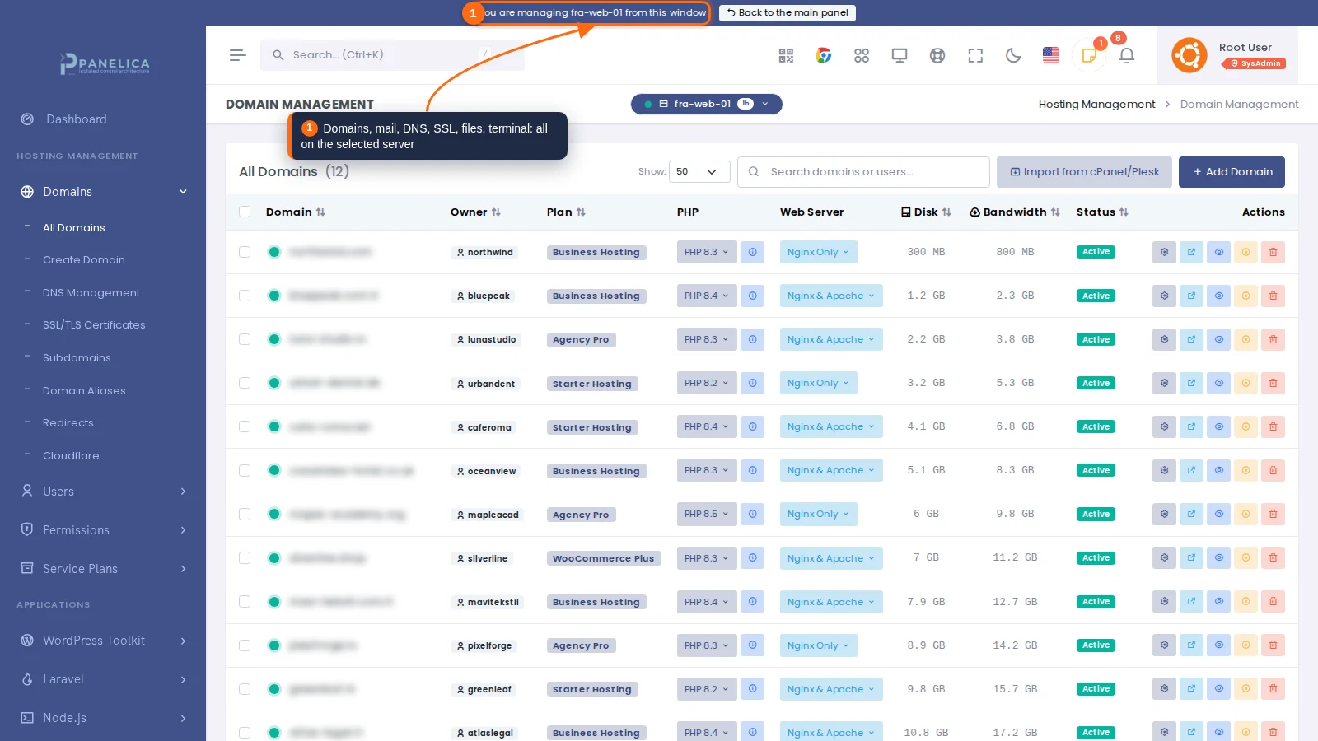The image size is (1318, 741).
Task: Click settings gear for mapleacad row
Action: 1164,514
